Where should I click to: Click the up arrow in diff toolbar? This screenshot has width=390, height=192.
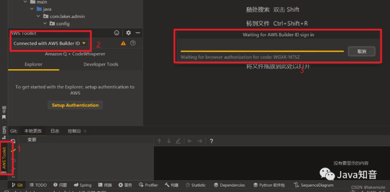[x=159, y=141]
